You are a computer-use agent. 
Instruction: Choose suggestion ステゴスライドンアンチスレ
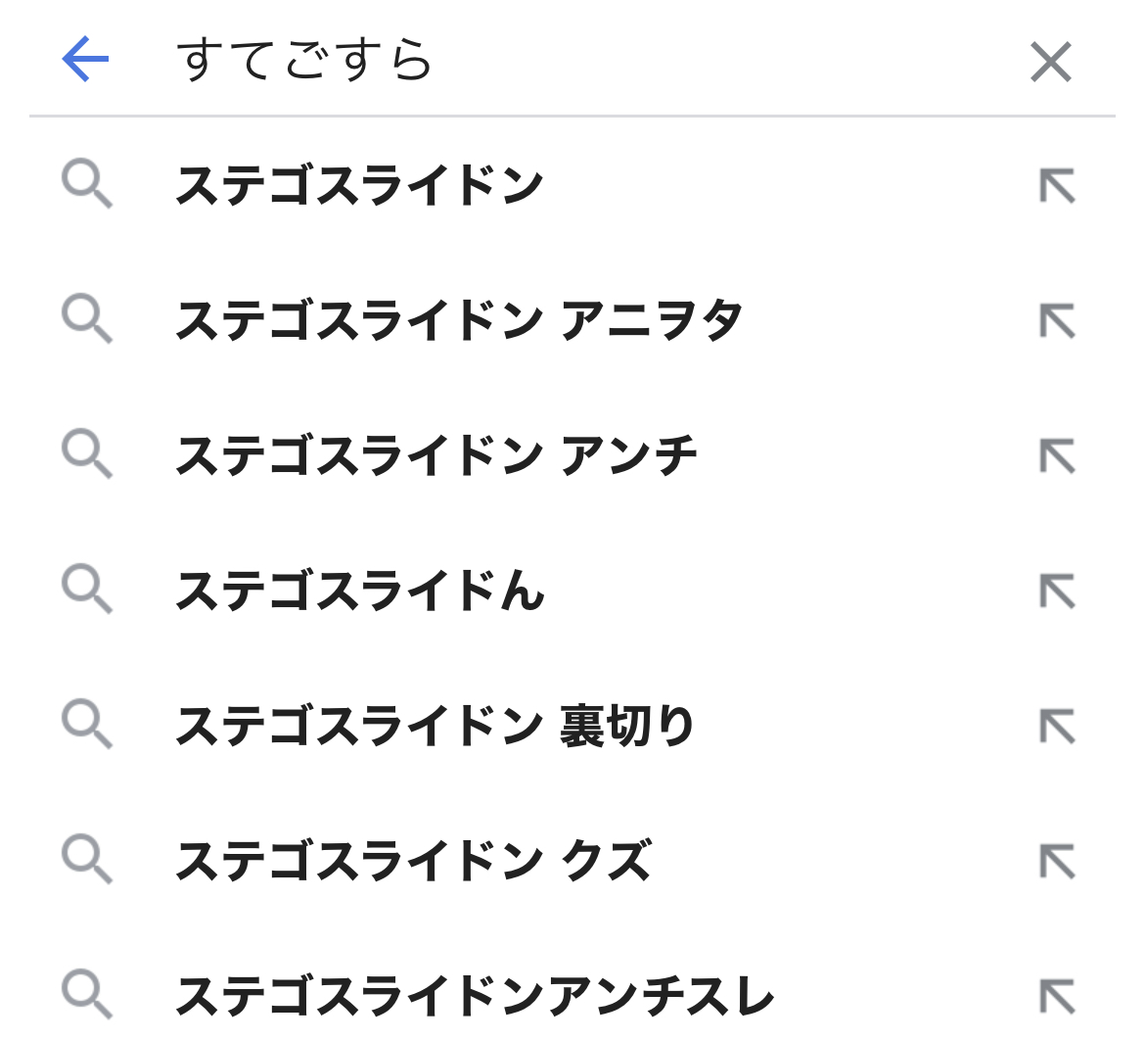pos(475,996)
